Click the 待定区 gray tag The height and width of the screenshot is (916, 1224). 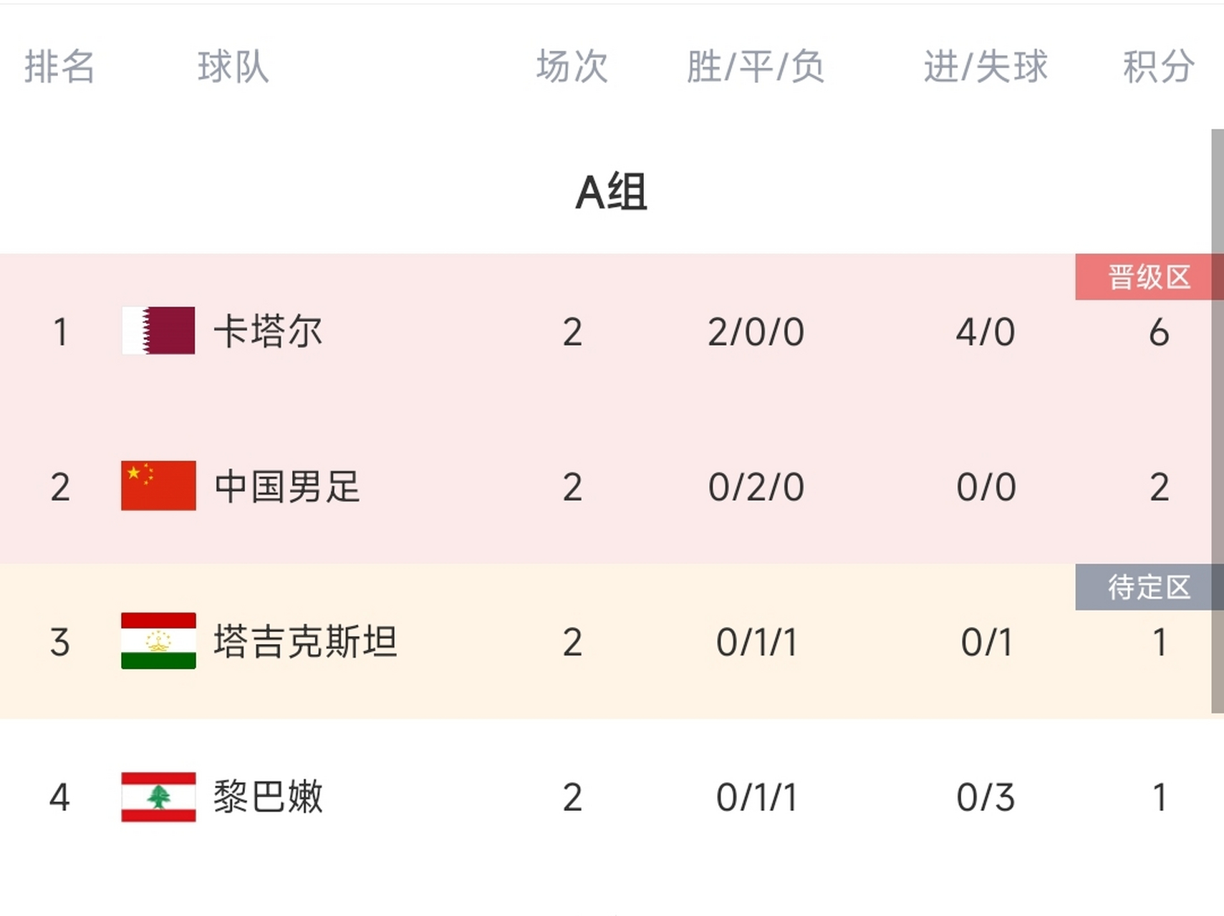coord(1149,587)
